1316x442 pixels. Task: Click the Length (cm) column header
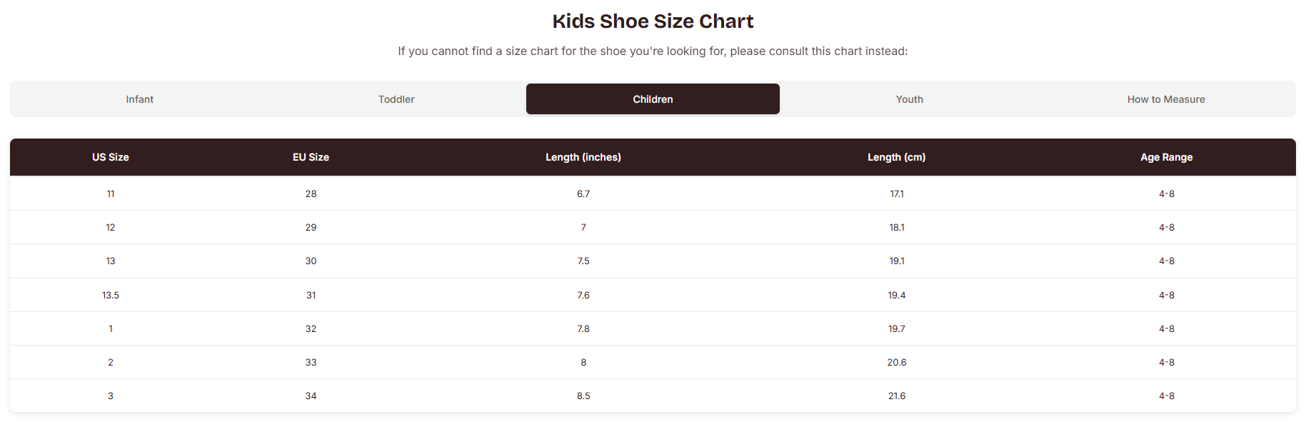click(897, 157)
